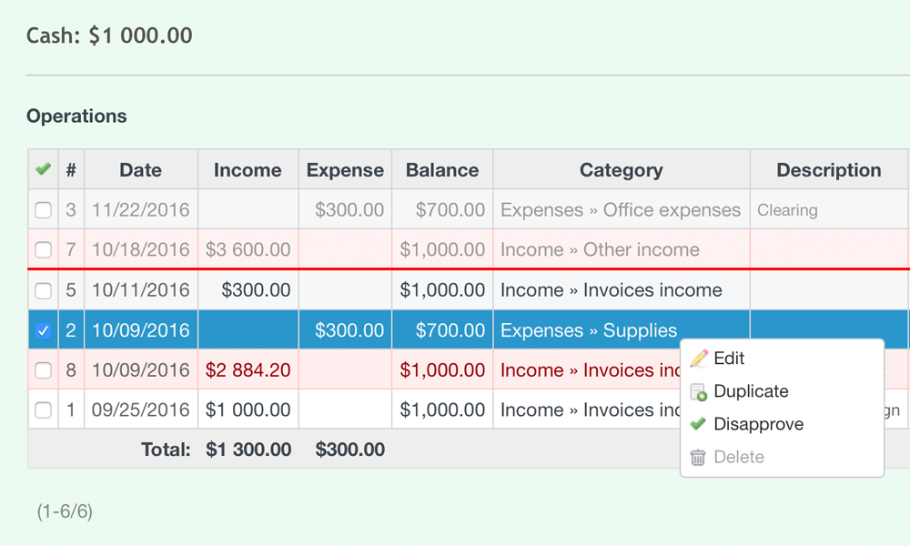Choose Edit from the context menu
910x546 pixels.
point(731,359)
